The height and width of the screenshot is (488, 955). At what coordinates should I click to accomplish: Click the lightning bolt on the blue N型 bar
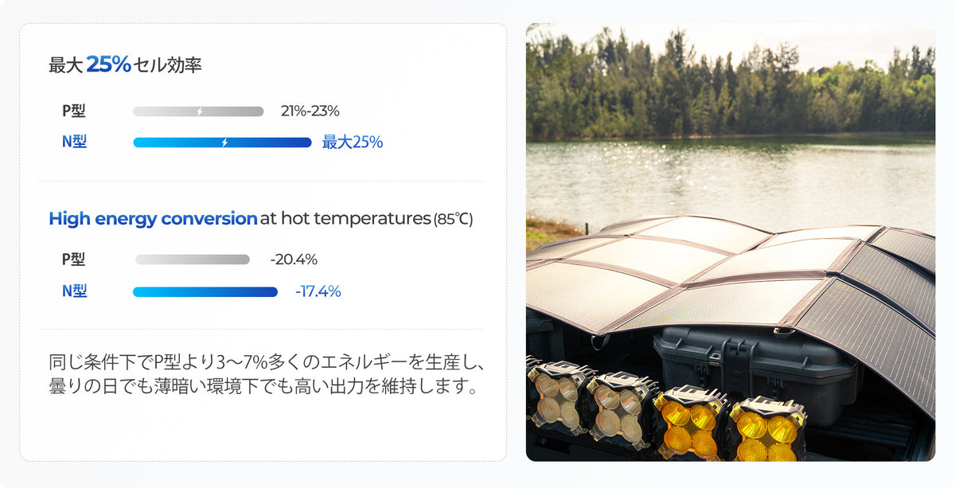[x=224, y=142]
